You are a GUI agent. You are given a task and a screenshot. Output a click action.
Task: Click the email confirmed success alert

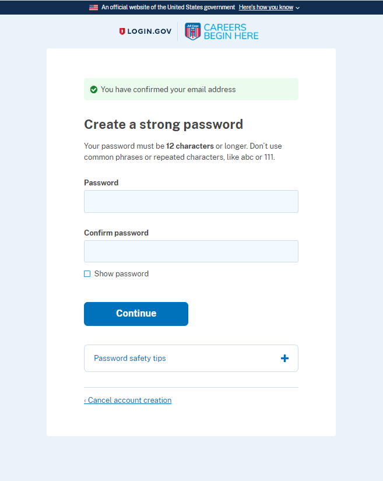coord(191,89)
